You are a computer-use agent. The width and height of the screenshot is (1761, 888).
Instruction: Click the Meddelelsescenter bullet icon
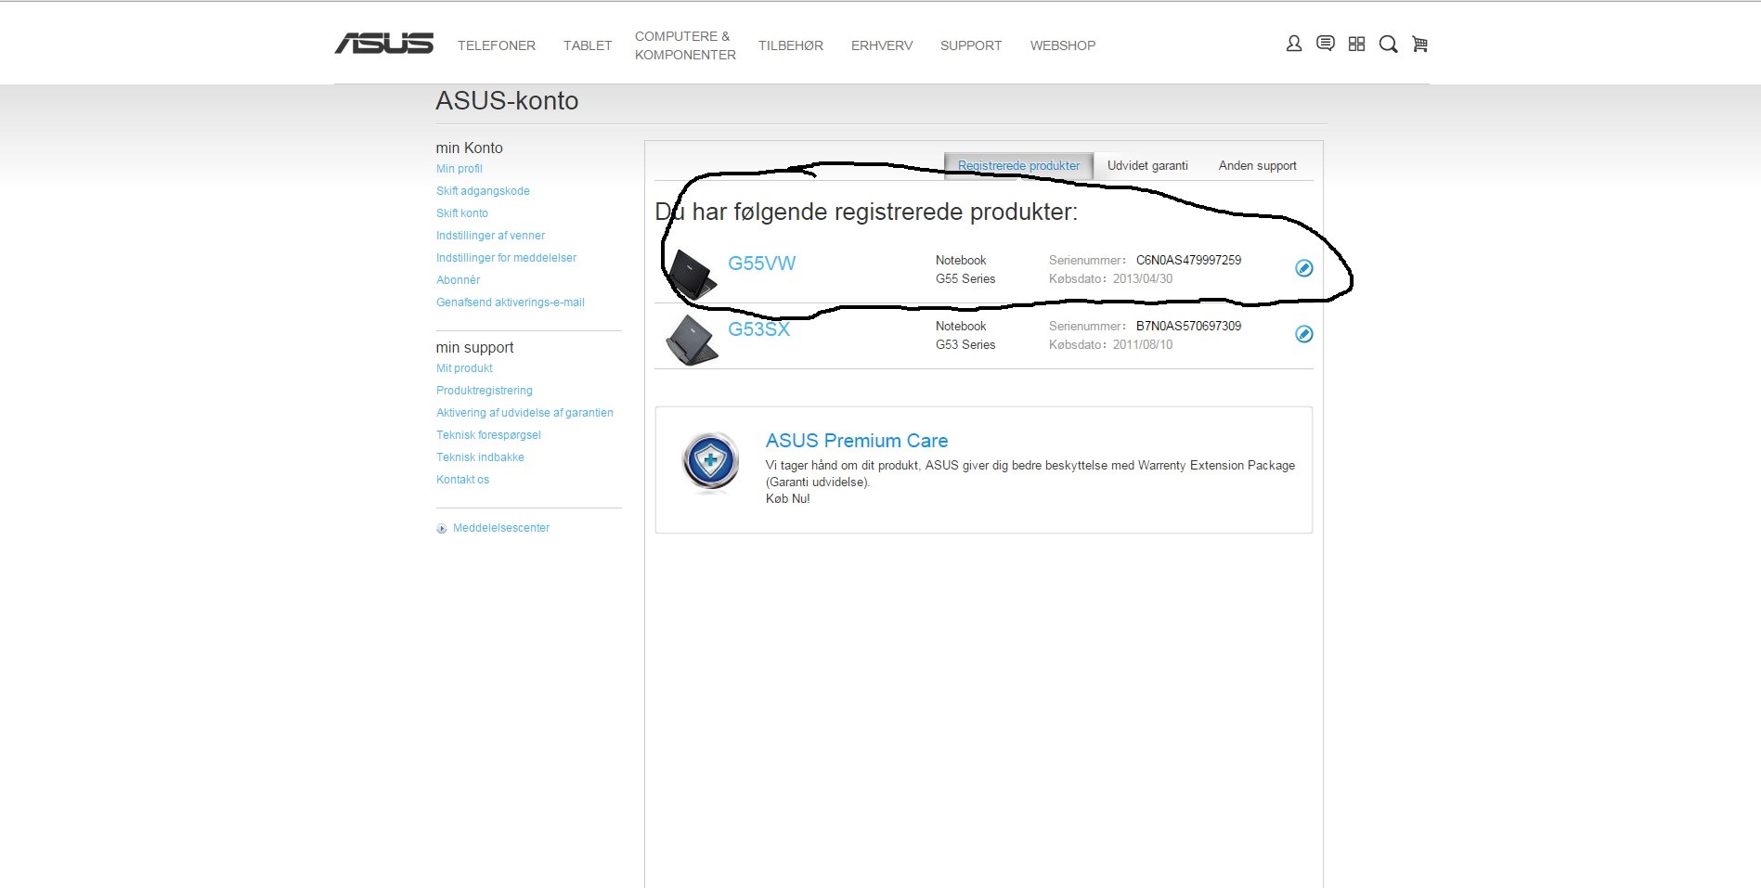click(x=442, y=529)
